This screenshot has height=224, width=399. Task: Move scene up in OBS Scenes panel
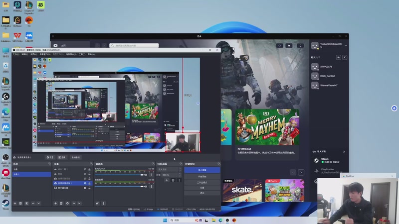(x=33, y=204)
